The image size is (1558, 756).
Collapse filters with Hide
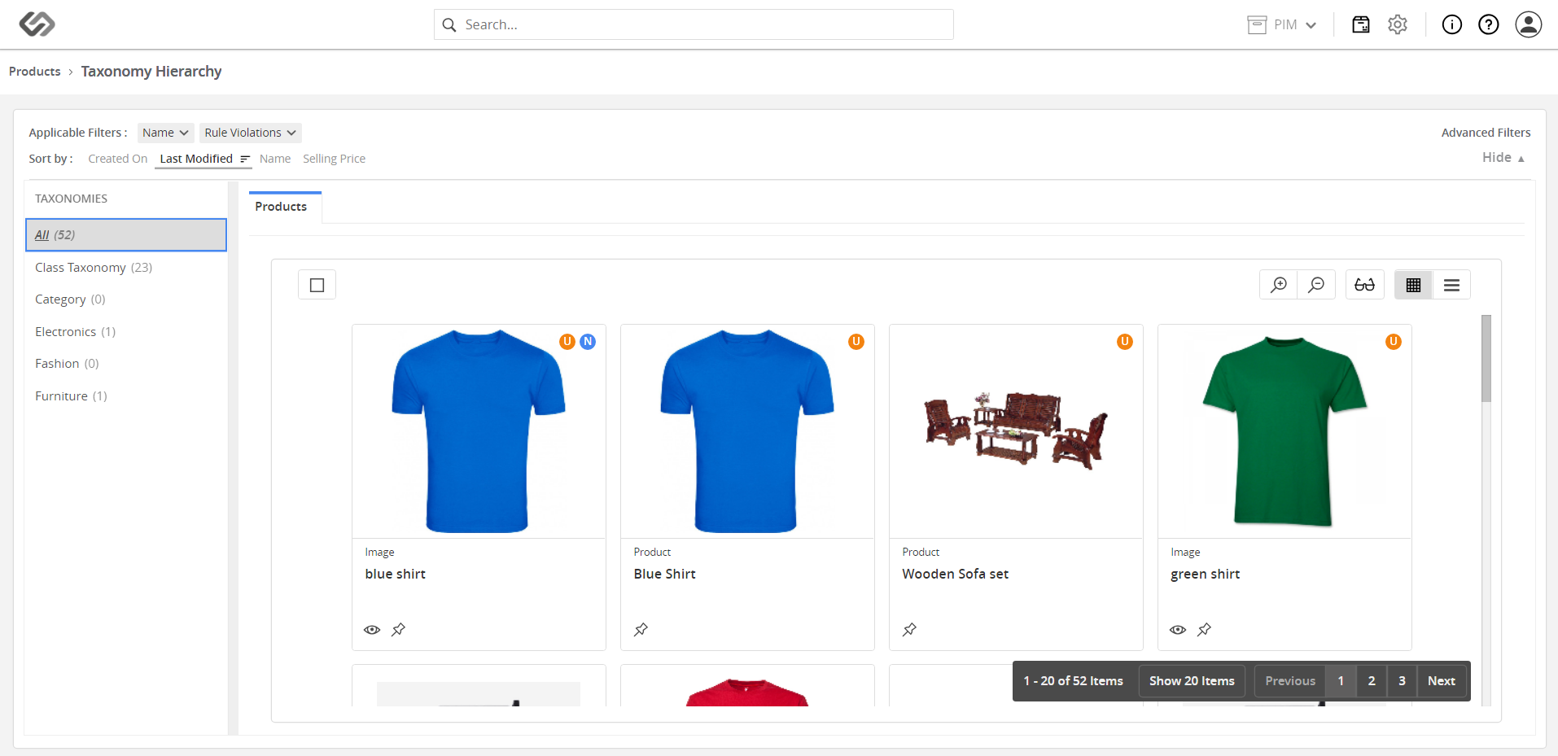(x=1503, y=157)
